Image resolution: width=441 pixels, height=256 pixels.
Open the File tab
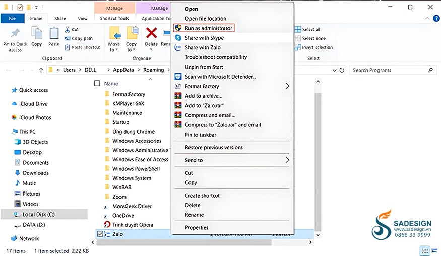(x=12, y=19)
